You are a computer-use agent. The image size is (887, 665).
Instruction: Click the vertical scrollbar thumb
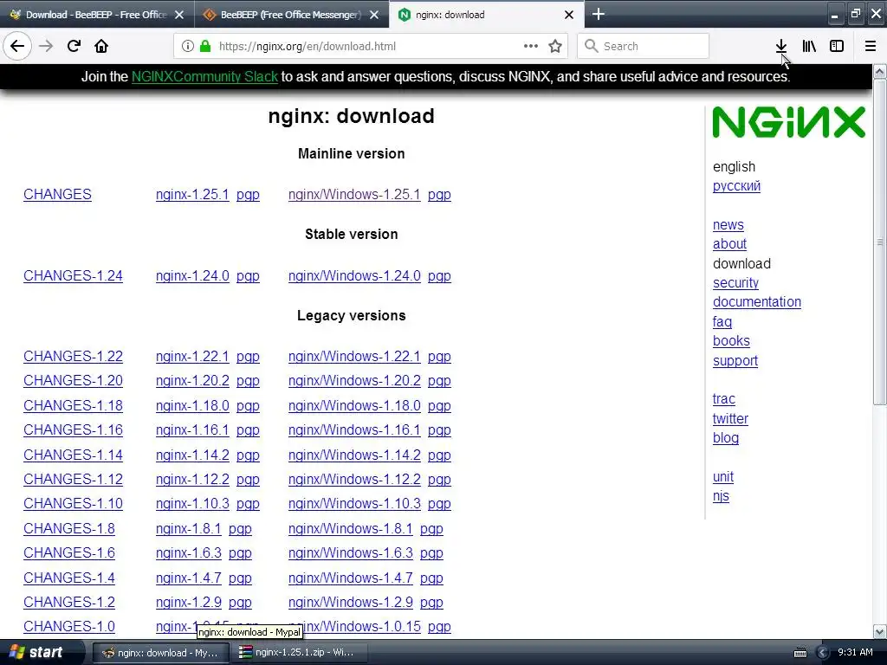tap(880, 242)
